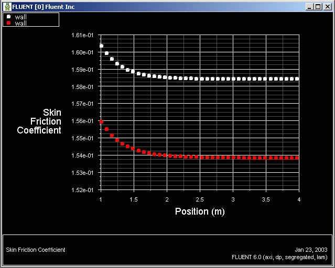Click the 'FLUENT [0] Fluent Inc' window title

pos(44,7)
